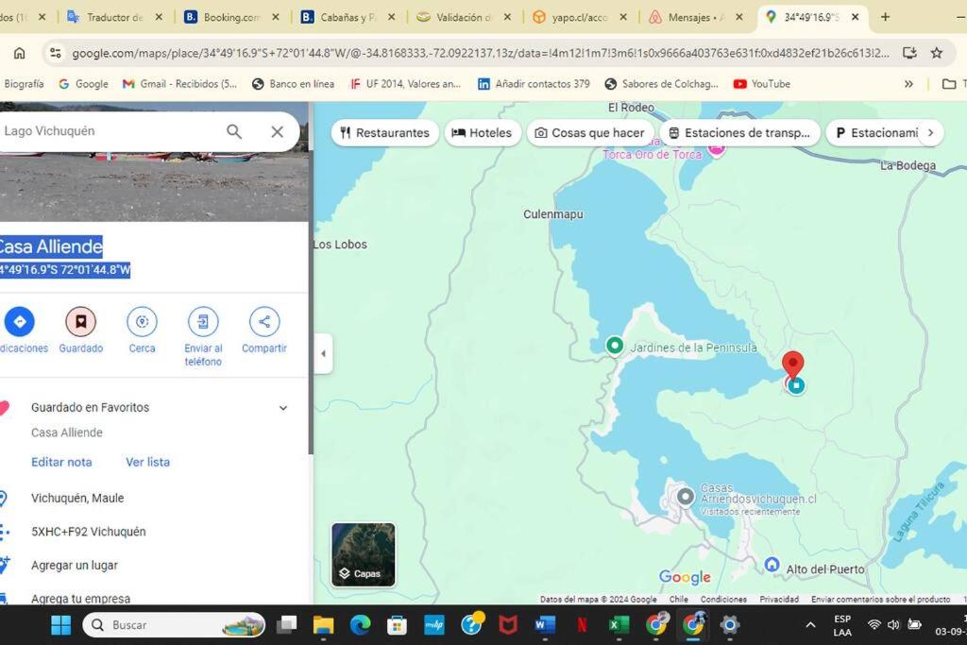This screenshot has height=645, width=967.
Task: Bookmark this page with star icon
Action: (x=936, y=53)
